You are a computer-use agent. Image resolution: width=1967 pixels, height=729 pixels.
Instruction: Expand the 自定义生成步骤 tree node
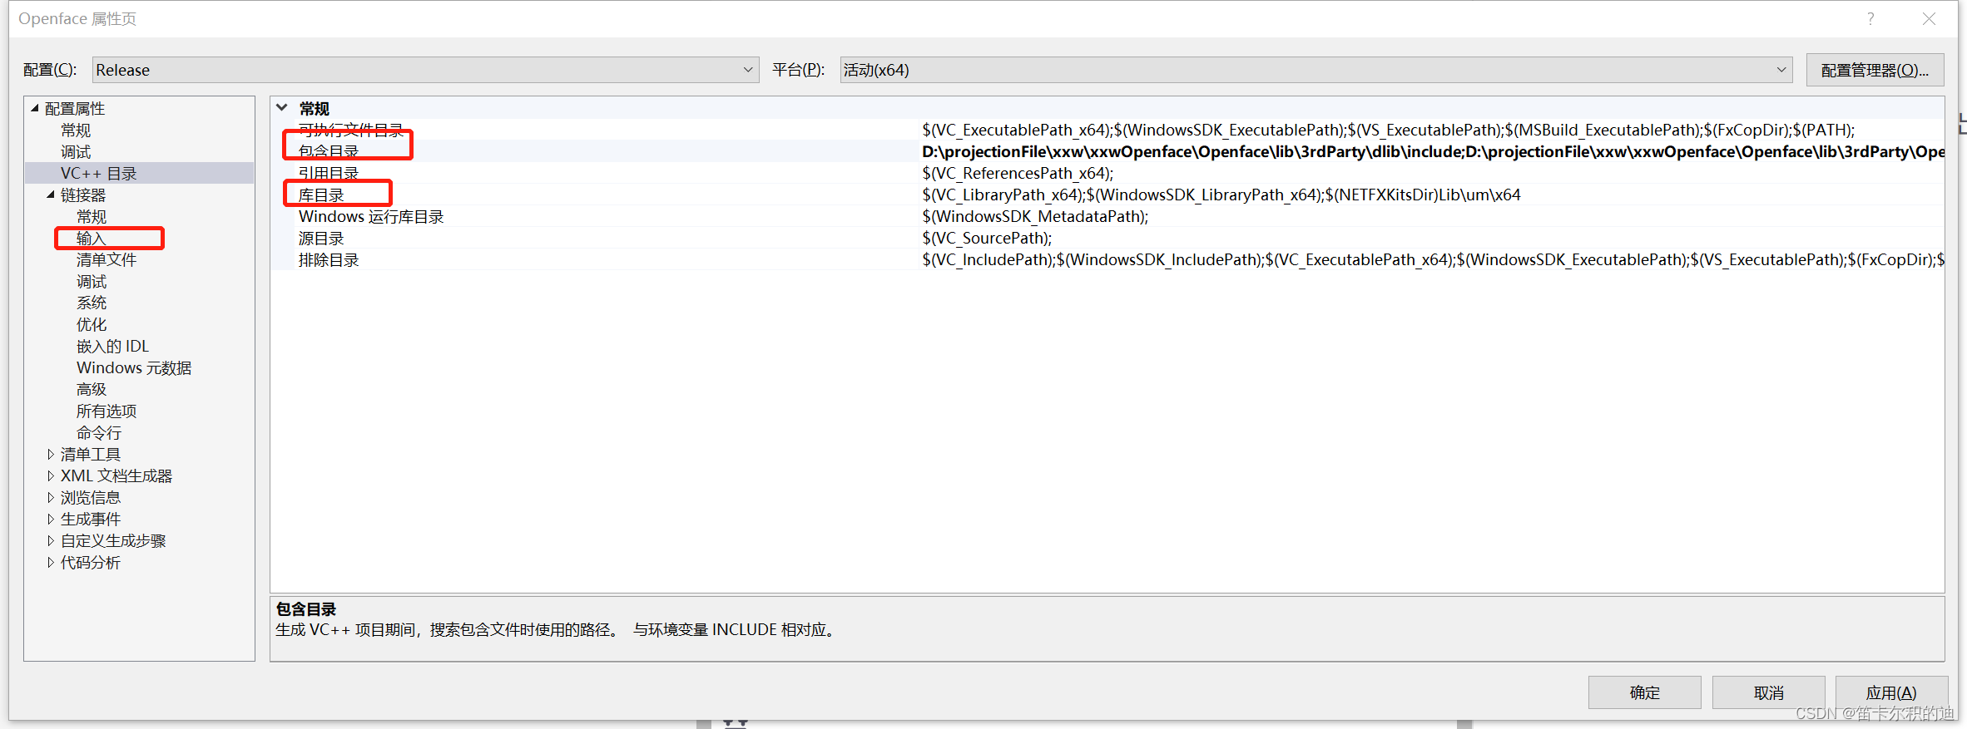point(51,540)
